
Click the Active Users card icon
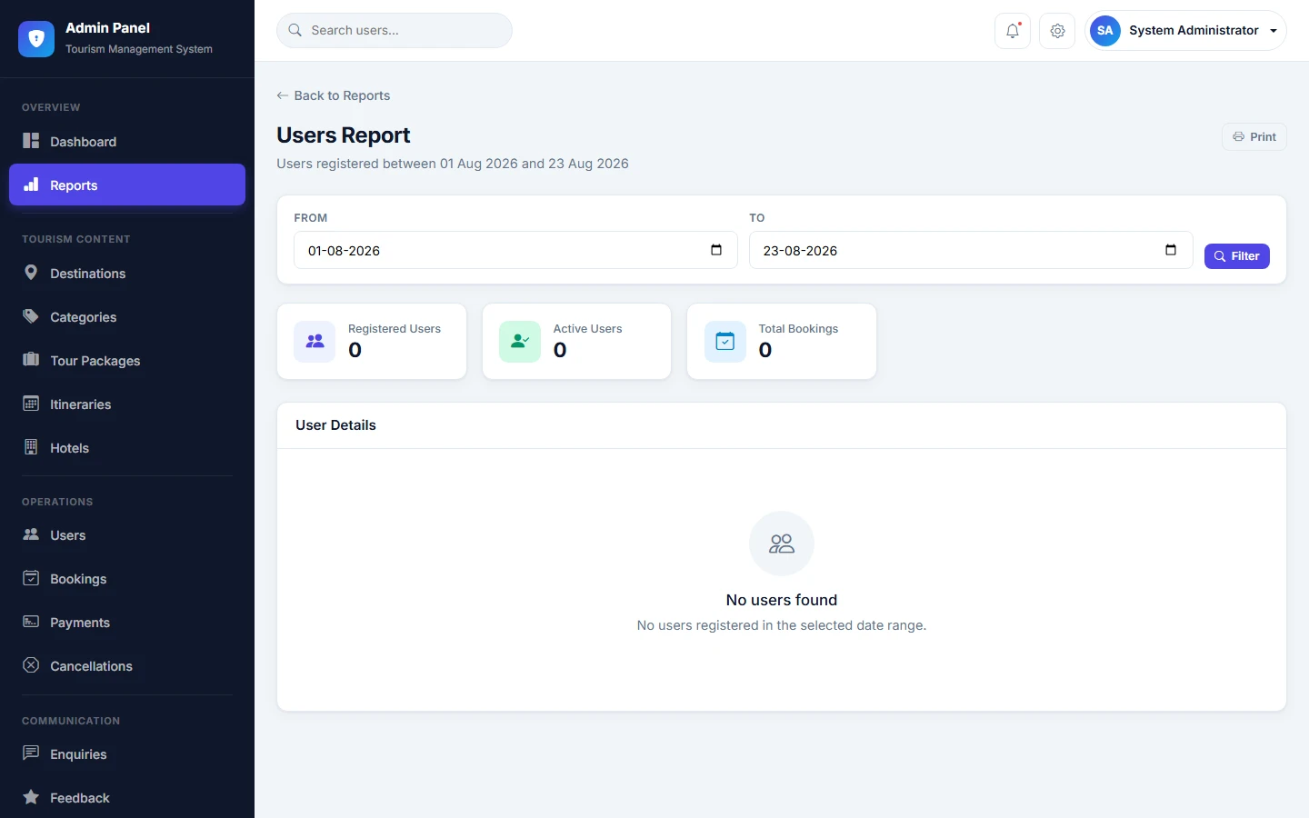tap(520, 341)
